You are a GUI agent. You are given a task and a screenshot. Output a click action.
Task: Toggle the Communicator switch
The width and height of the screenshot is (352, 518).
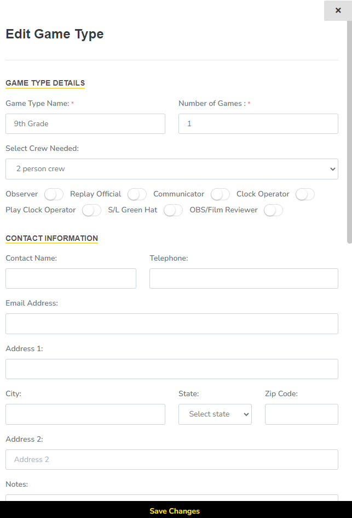coord(220,194)
